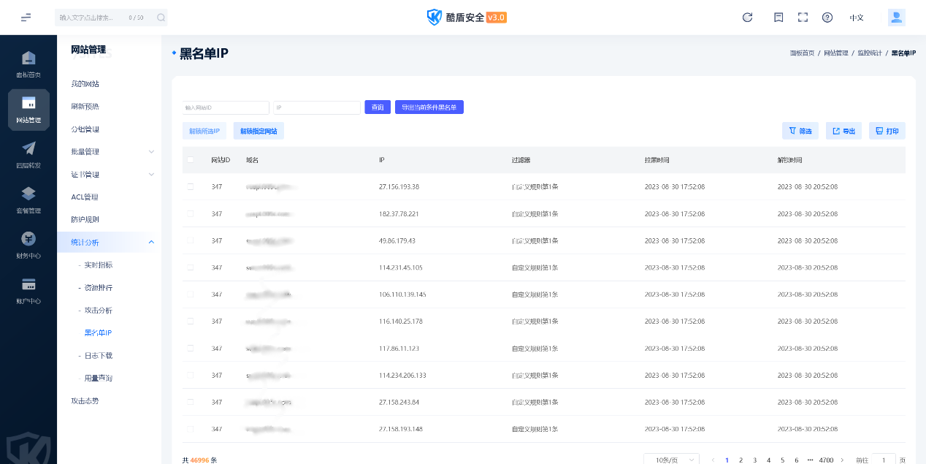Image resolution: width=926 pixels, height=464 pixels.
Task: Focus the IP filter input field
Action: click(317, 107)
